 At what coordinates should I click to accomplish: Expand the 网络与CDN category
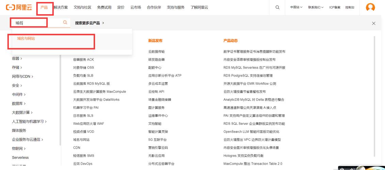coord(22,76)
